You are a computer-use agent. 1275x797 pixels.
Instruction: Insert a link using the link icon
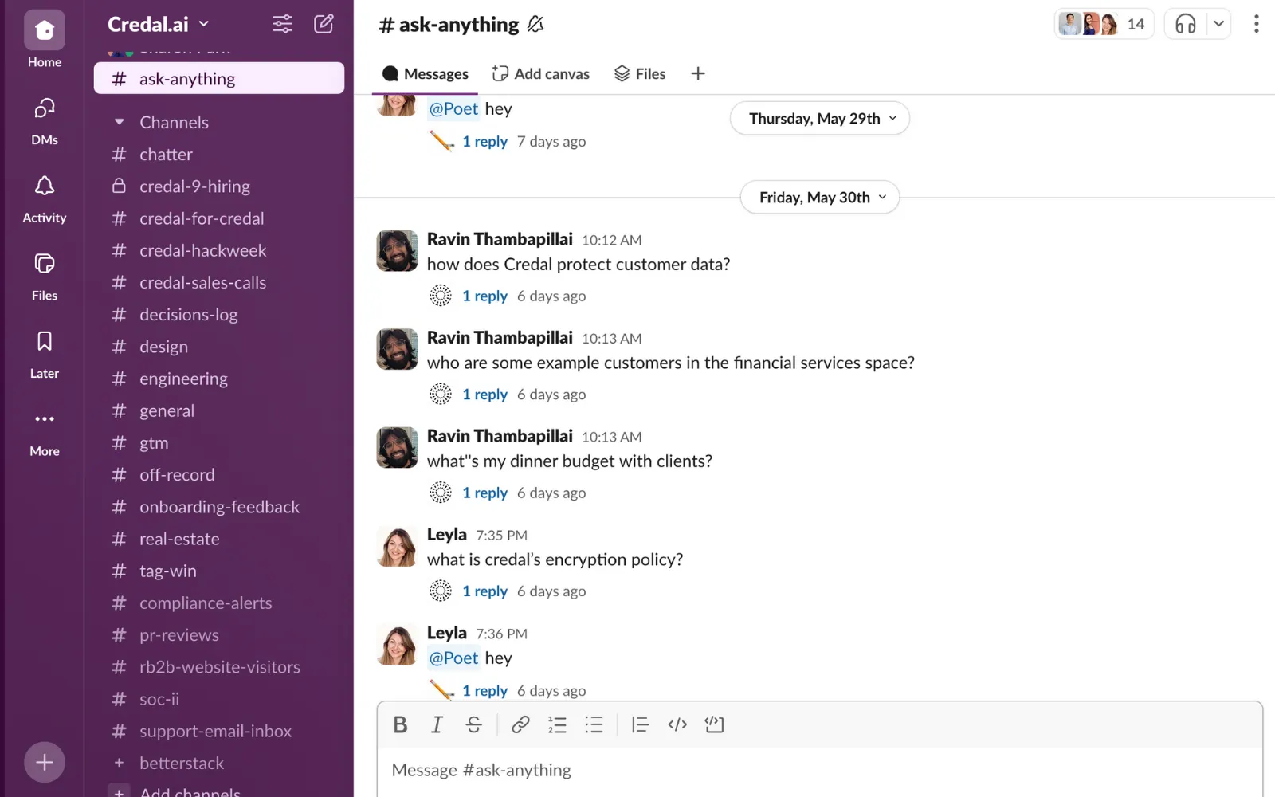click(x=520, y=724)
